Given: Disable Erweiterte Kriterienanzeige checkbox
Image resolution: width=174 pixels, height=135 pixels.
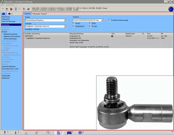Looking at the screenshot, I should coord(109,20).
